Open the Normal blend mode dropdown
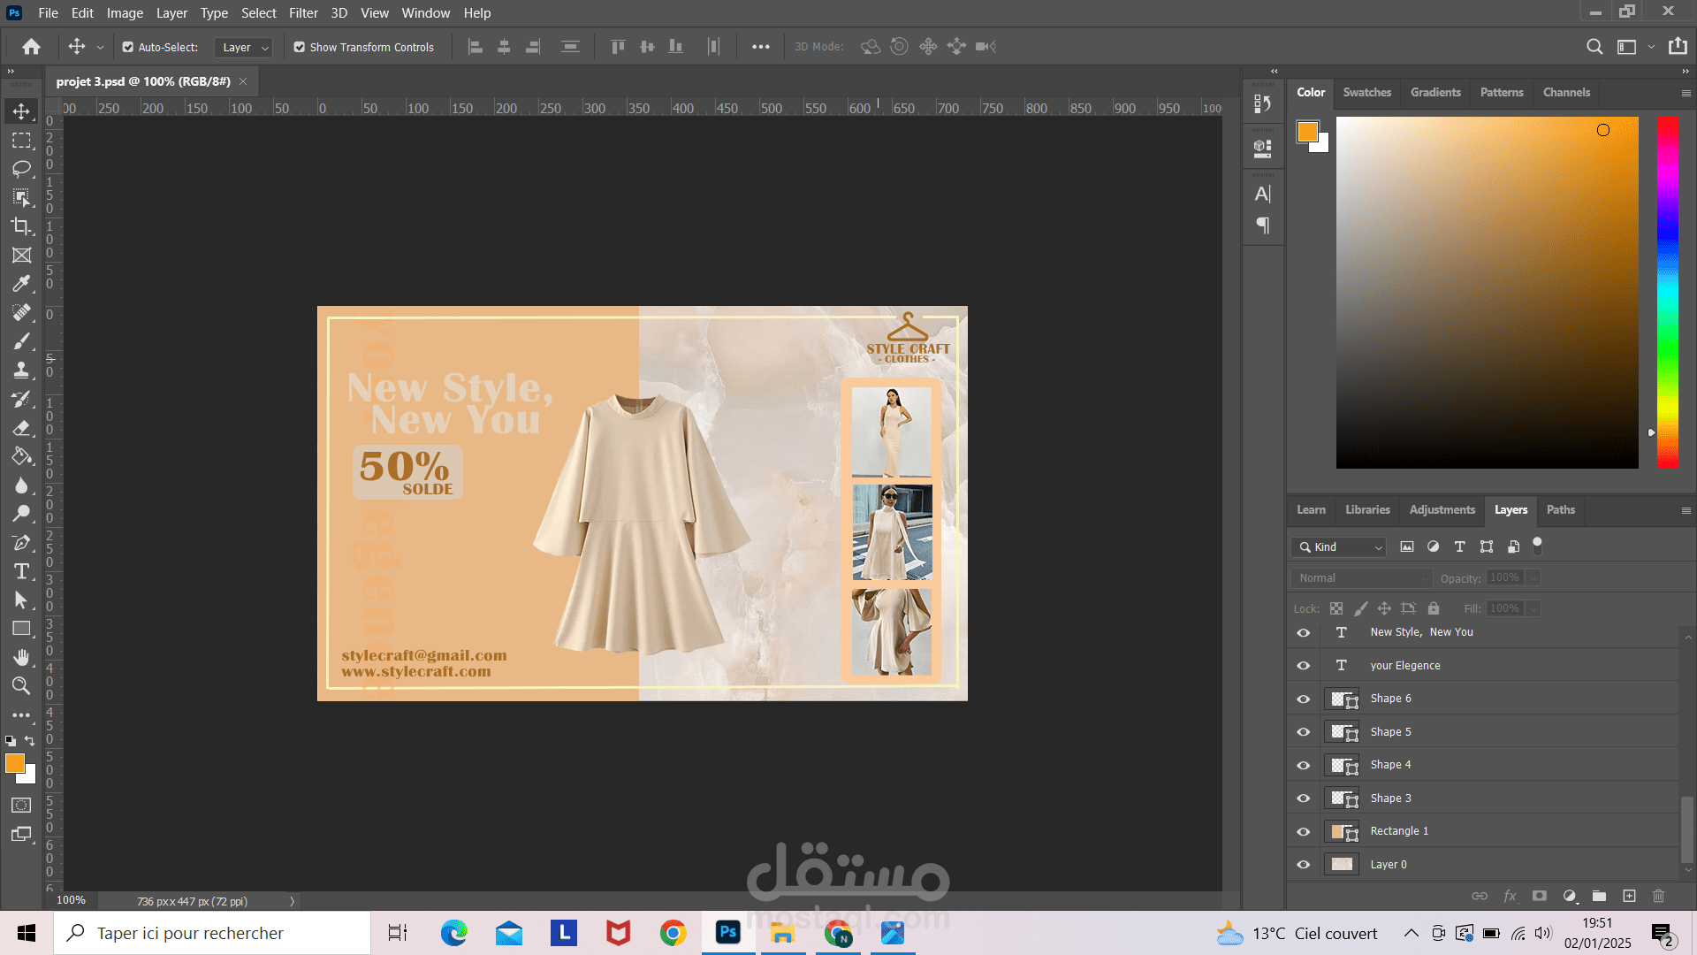 point(1361,577)
